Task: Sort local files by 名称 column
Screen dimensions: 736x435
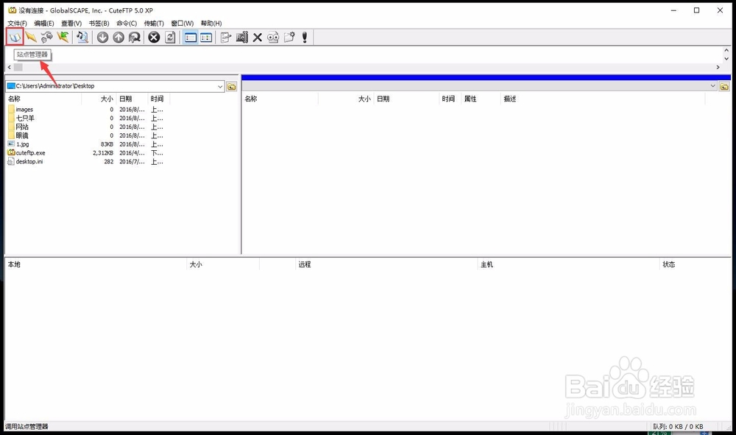Action: coord(43,99)
